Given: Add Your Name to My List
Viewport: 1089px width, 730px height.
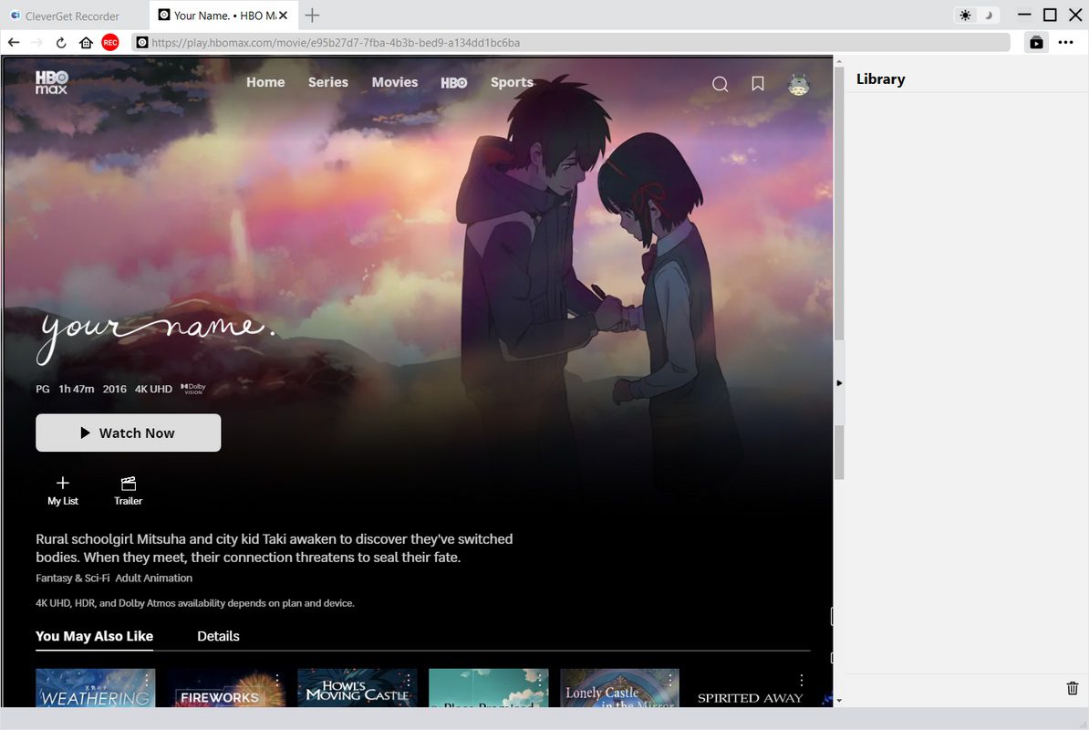Looking at the screenshot, I should (63, 489).
